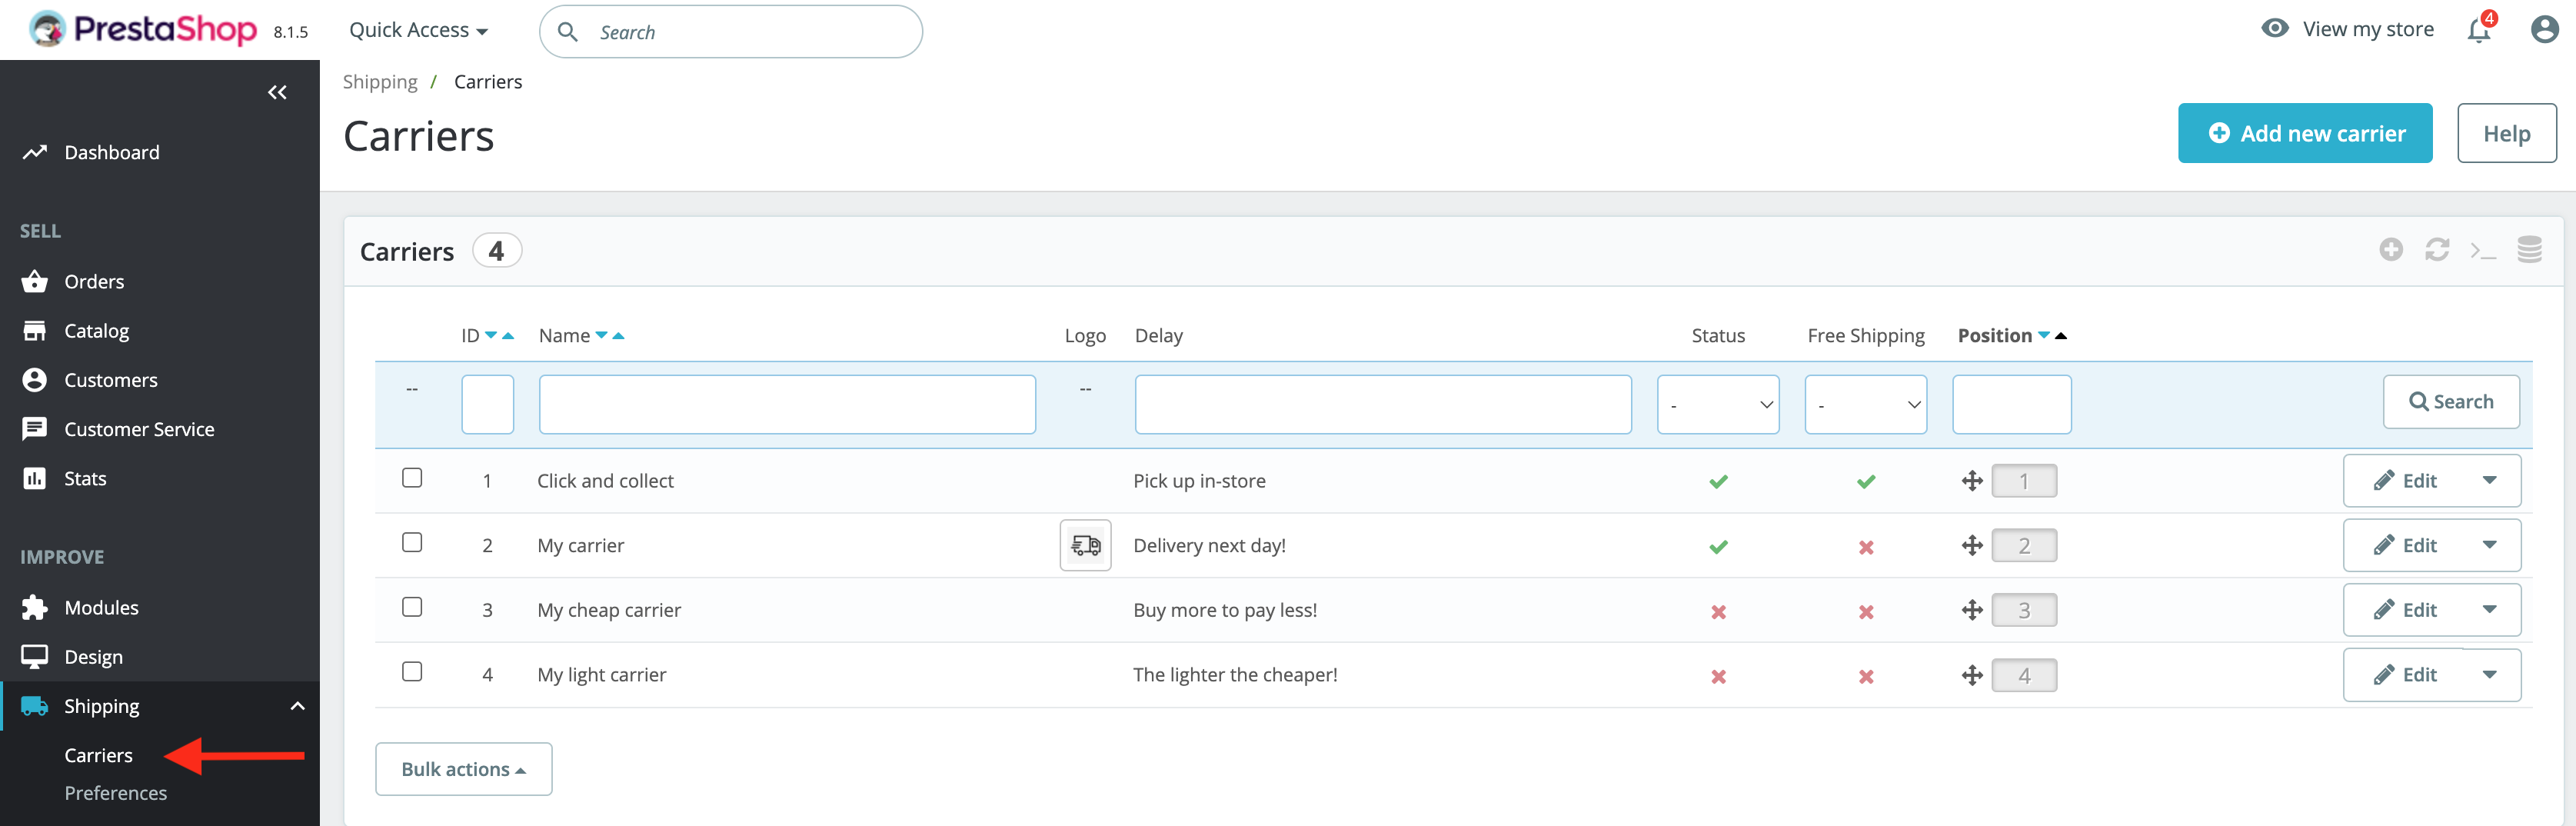This screenshot has width=2576, height=826.
Task: Enable status for My light carrier
Action: coord(1718,677)
